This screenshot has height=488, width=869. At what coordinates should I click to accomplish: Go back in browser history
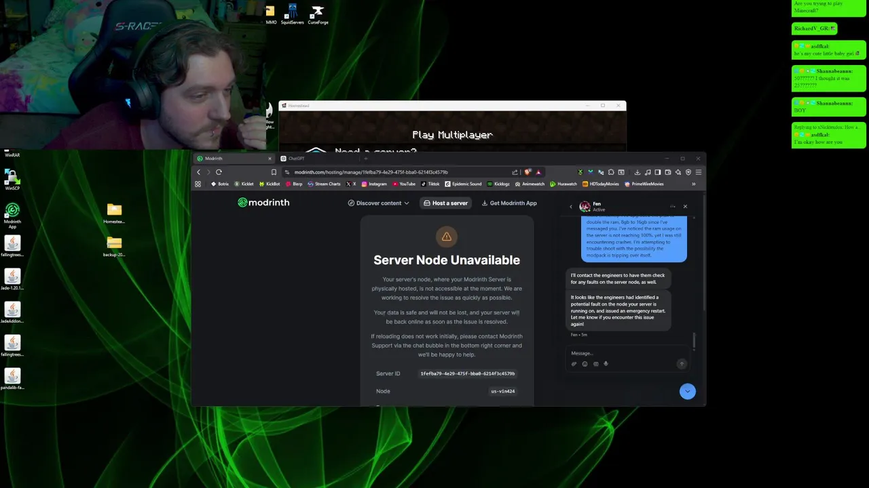tap(198, 172)
